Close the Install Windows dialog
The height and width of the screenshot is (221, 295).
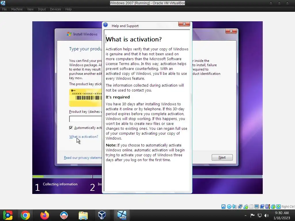[x=231, y=31]
